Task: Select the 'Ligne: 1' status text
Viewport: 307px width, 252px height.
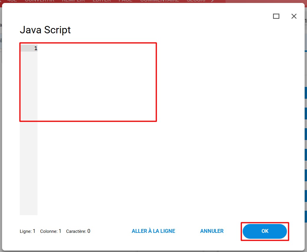Action: pyautogui.click(x=27, y=231)
